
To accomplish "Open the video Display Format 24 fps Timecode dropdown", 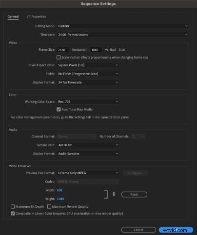I will click(88, 82).
